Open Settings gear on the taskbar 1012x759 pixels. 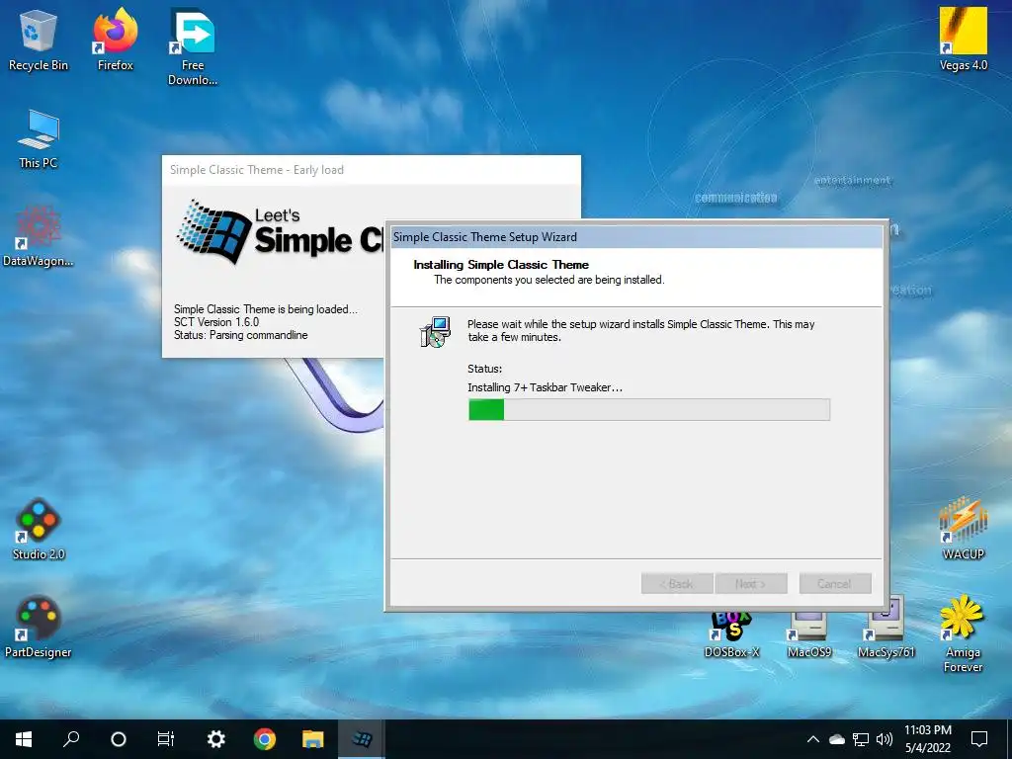point(215,739)
